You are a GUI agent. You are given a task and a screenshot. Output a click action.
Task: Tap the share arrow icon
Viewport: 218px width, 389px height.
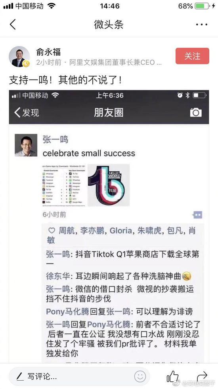point(201,377)
